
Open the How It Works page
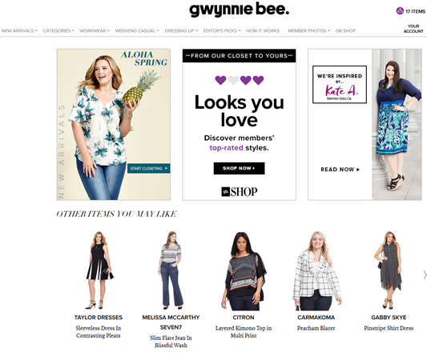pyautogui.click(x=263, y=30)
